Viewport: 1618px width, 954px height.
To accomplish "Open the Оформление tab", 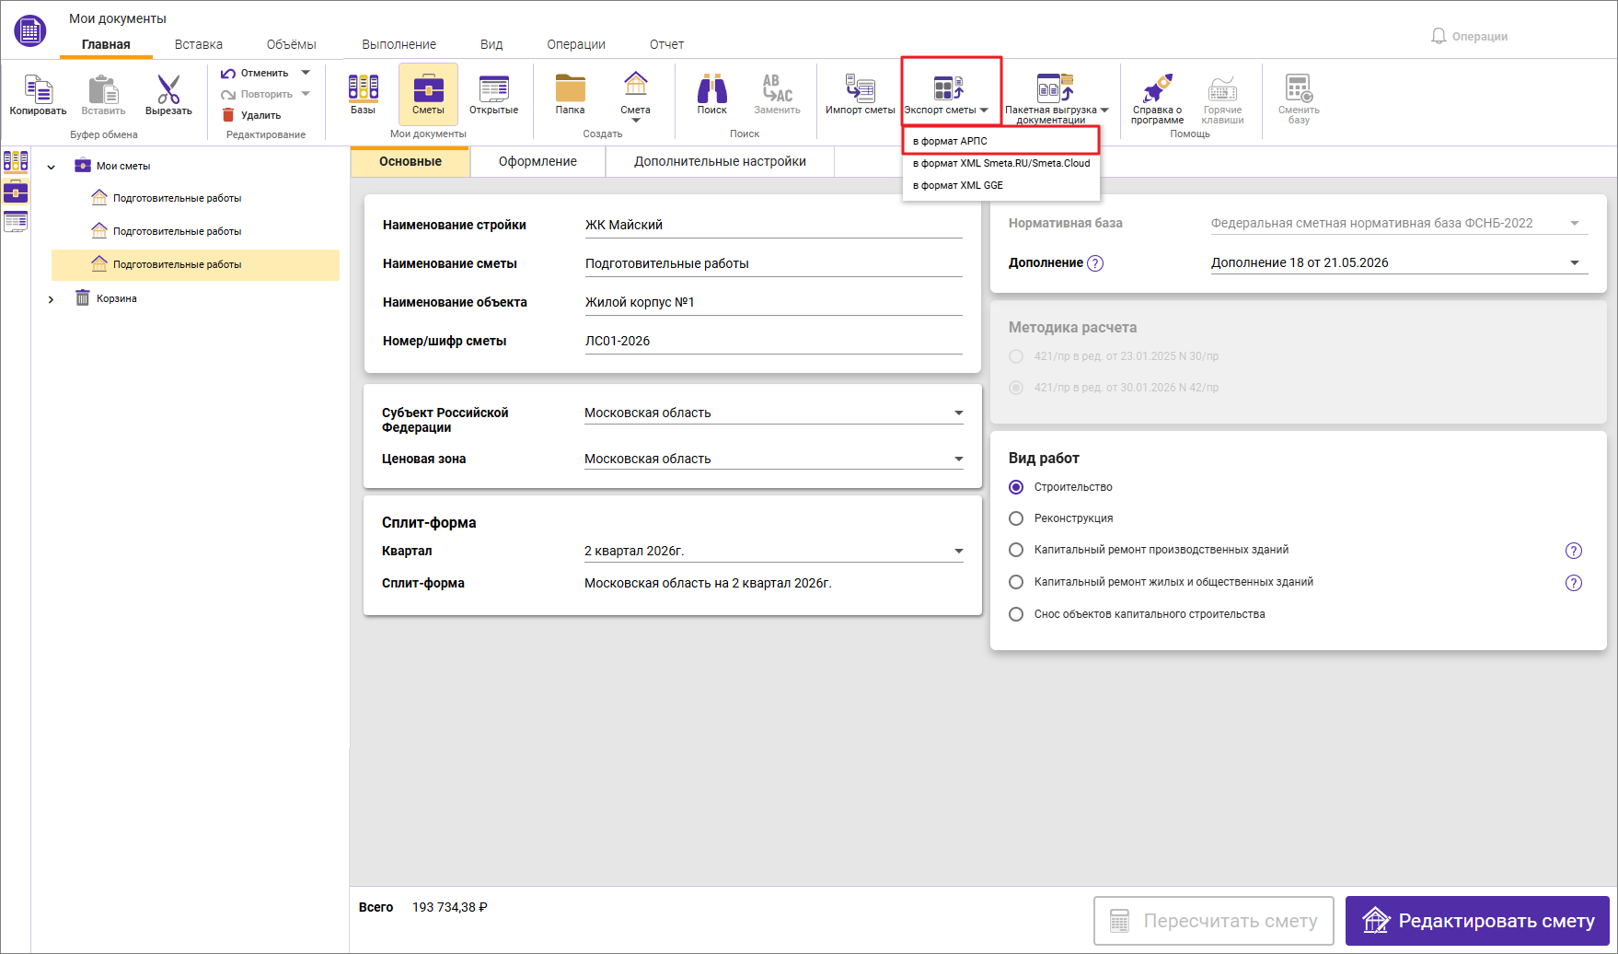I will point(538,161).
